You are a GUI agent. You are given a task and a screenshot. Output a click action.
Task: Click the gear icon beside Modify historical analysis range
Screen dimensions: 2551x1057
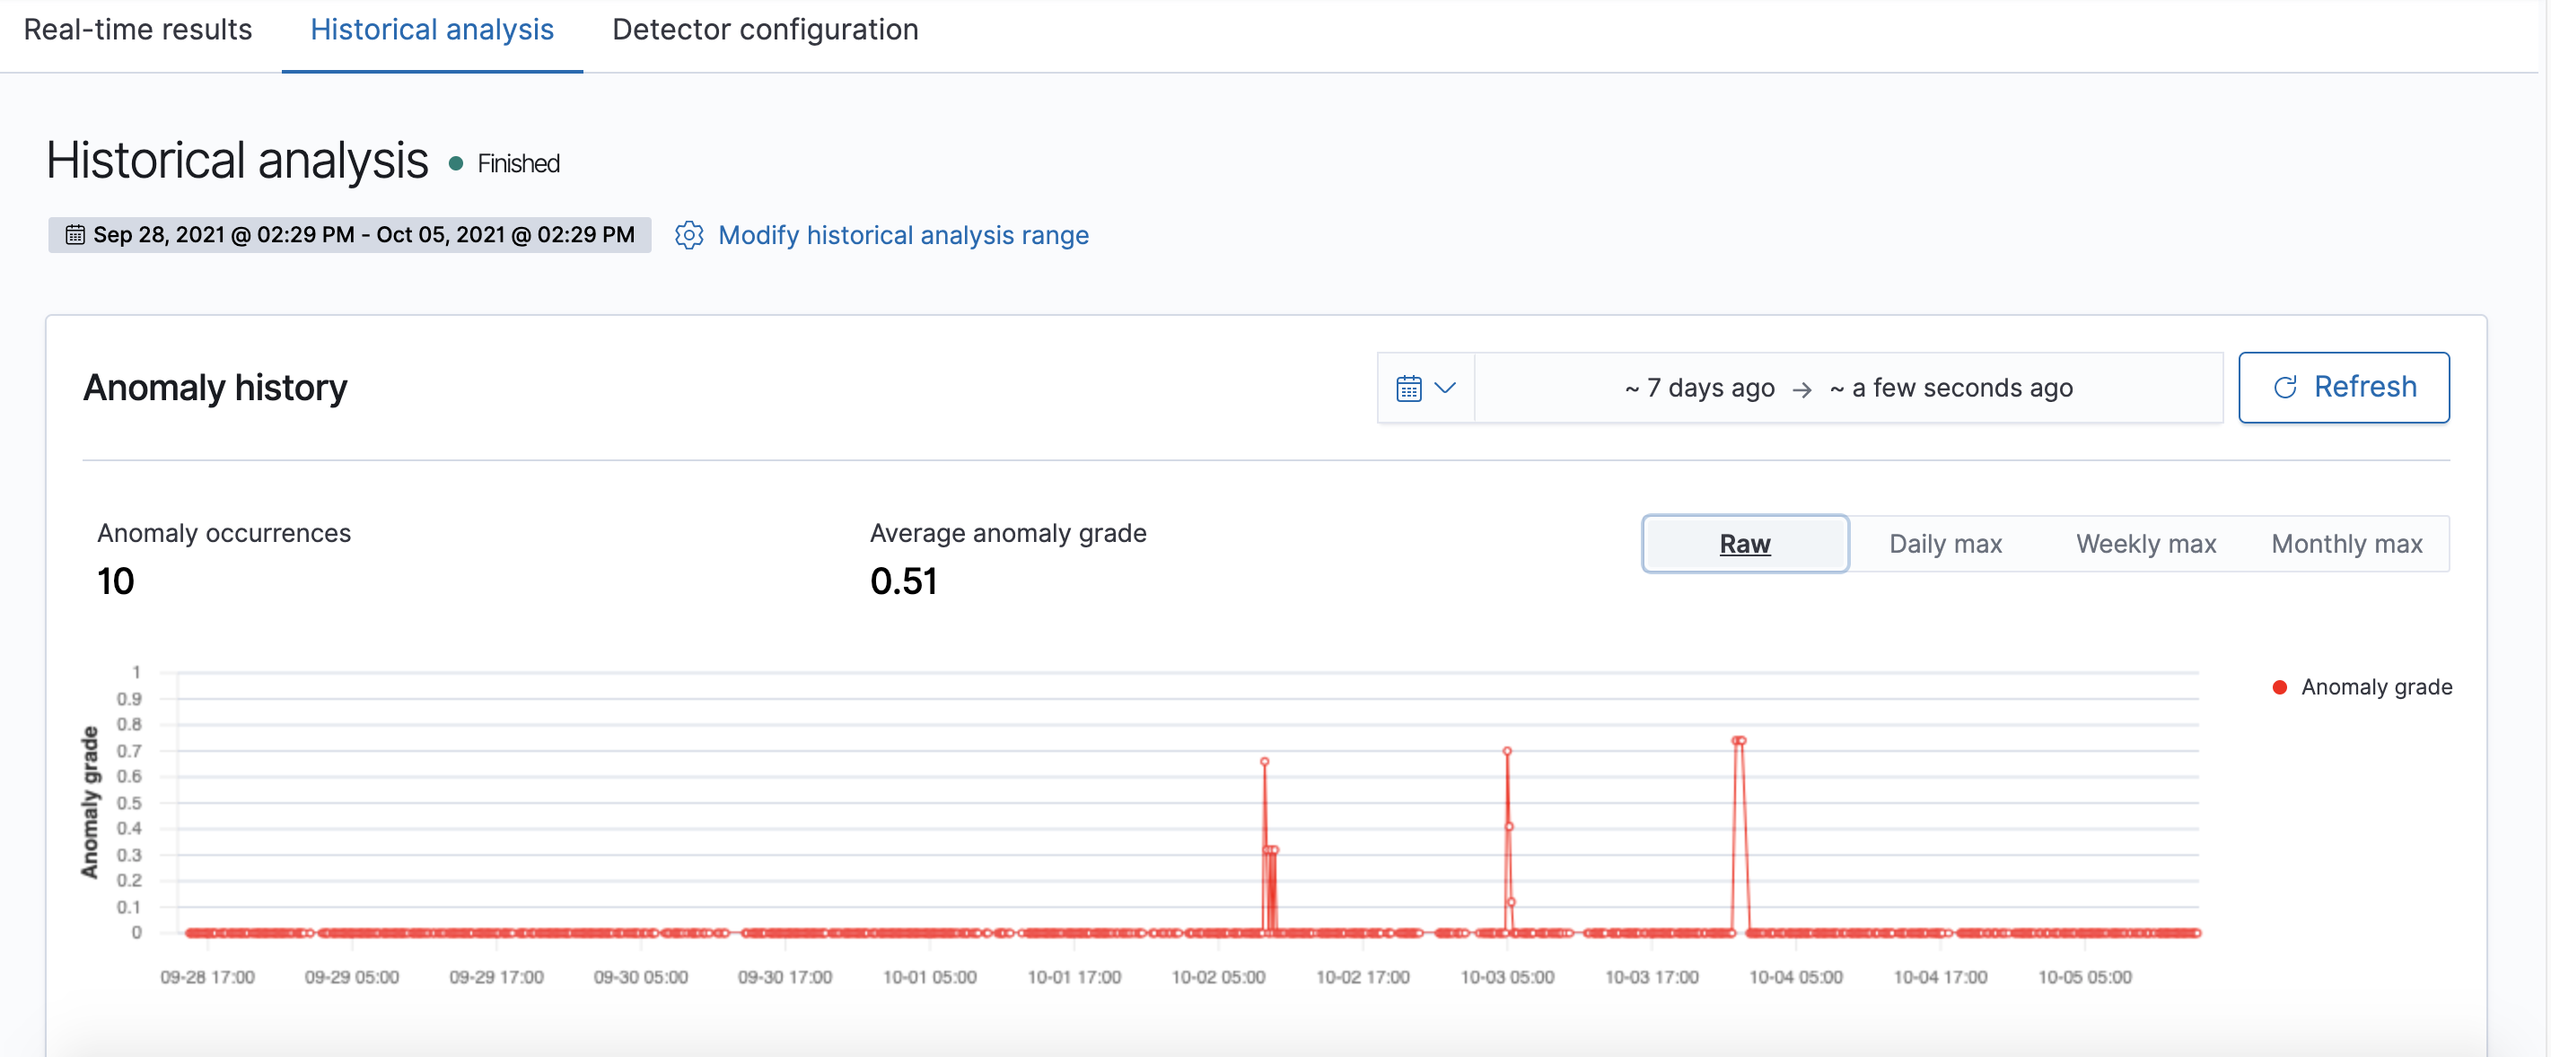tap(689, 234)
